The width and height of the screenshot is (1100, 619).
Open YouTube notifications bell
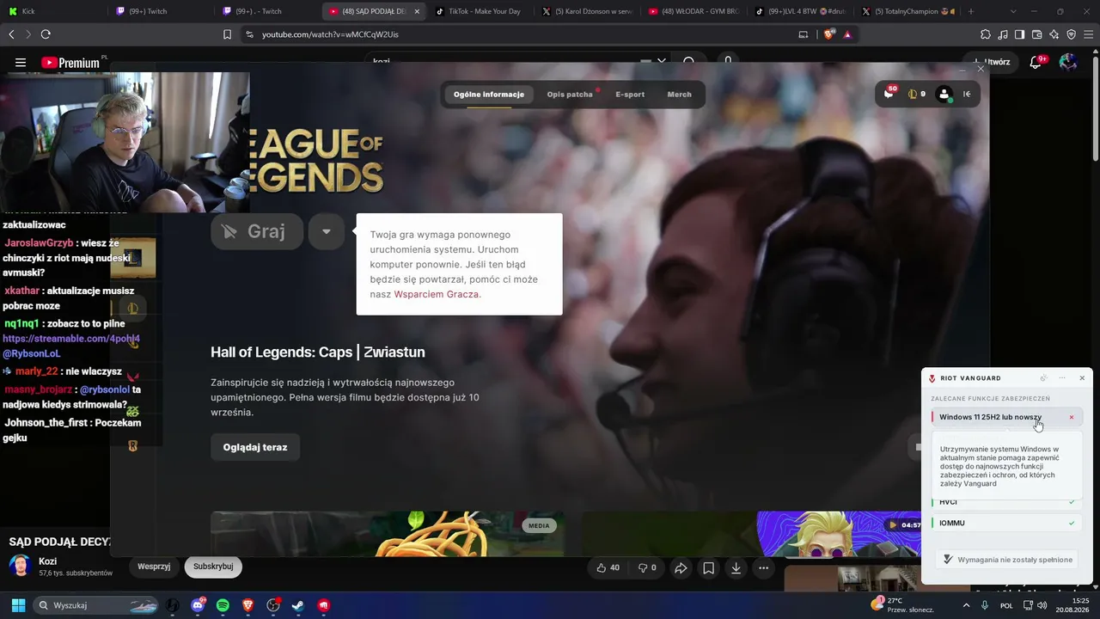coord(1036,62)
